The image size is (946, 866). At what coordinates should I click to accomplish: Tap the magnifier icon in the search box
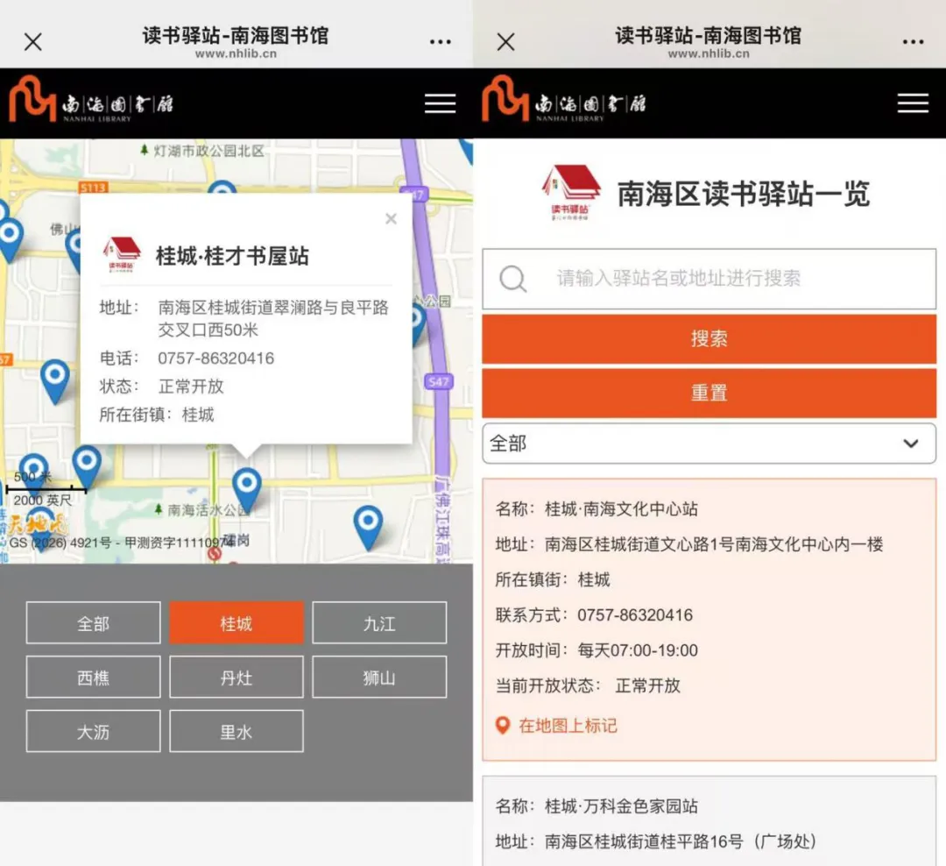click(513, 279)
